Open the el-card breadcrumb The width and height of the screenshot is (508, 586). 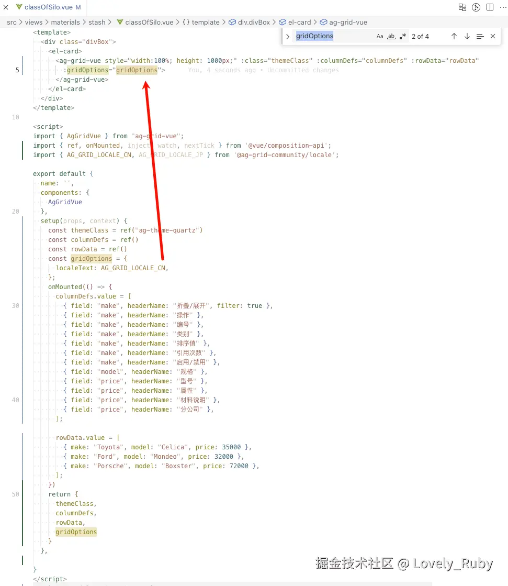299,23
